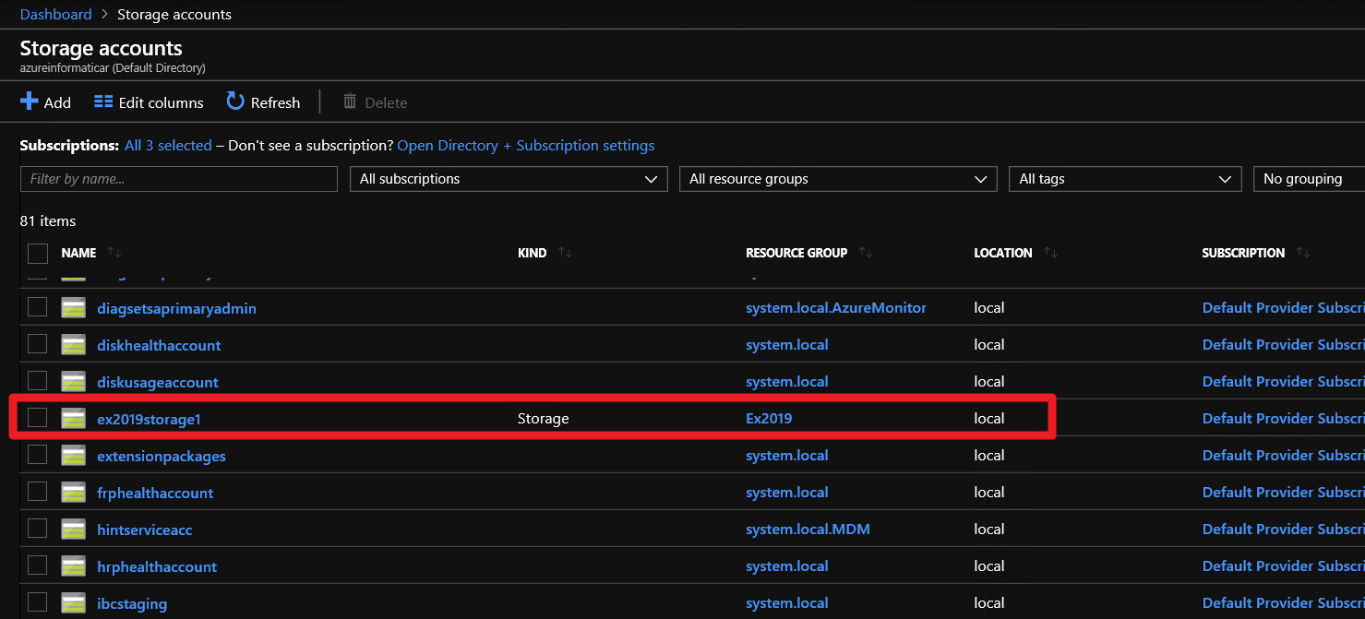Open the All resource groups dropdown
The width and height of the screenshot is (1365, 619).
pyautogui.click(x=837, y=179)
